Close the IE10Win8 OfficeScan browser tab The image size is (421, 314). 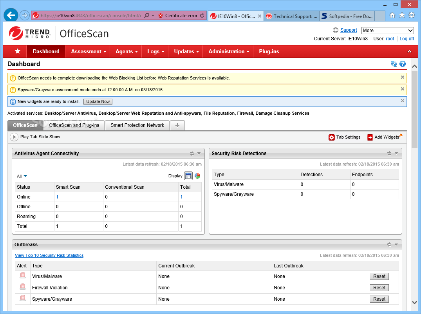click(260, 16)
